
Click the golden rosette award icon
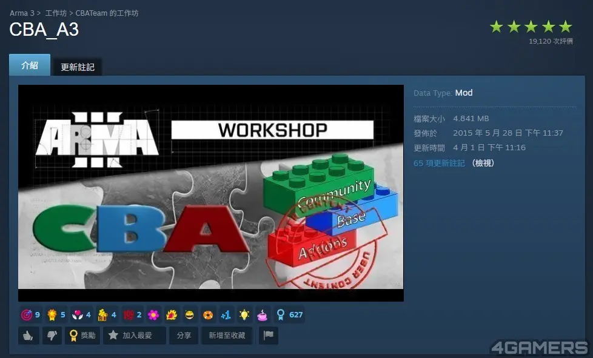[x=52, y=314]
